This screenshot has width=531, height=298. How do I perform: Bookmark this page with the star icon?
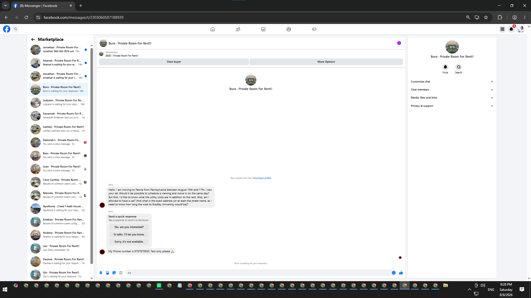(486, 17)
